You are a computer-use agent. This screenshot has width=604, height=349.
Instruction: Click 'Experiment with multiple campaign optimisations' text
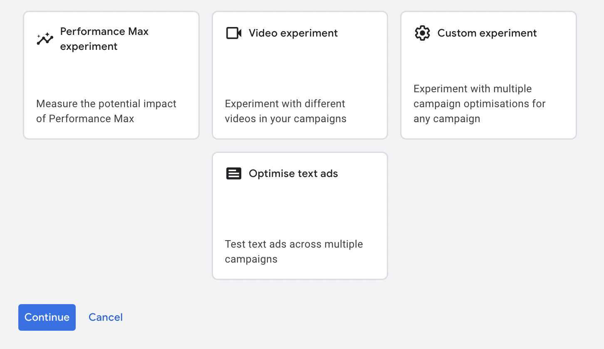tap(479, 96)
